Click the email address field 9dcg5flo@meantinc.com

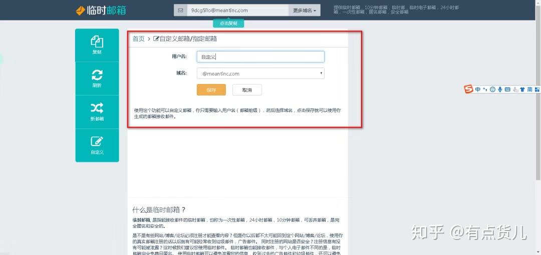pos(238,10)
